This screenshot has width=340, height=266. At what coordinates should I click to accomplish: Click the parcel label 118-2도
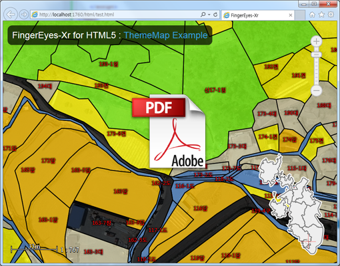[x=224, y=179]
